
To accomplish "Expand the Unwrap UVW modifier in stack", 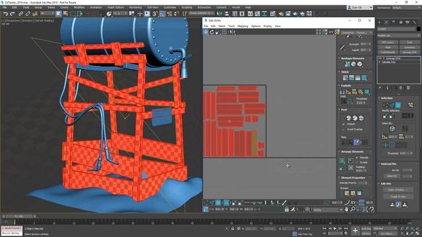I will coord(384,59).
